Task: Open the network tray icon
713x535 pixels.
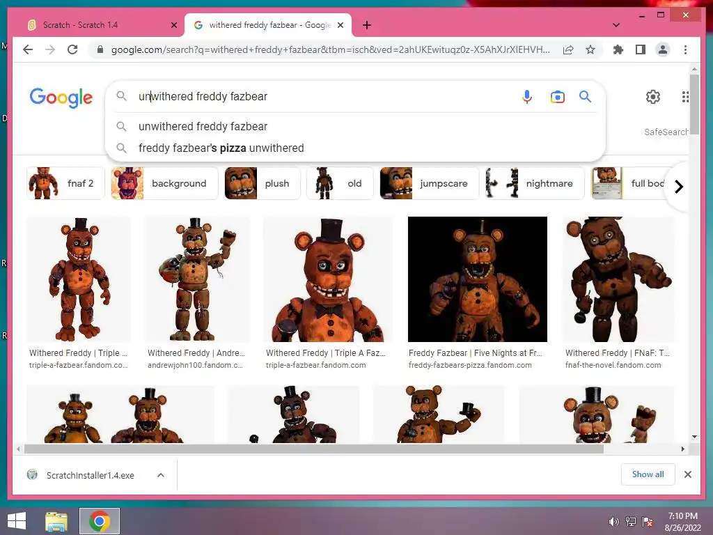Action: point(630,522)
